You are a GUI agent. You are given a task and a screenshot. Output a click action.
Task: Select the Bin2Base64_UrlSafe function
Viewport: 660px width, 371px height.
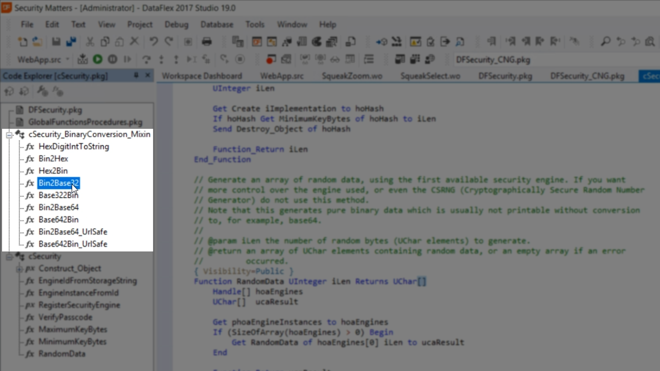[73, 232]
